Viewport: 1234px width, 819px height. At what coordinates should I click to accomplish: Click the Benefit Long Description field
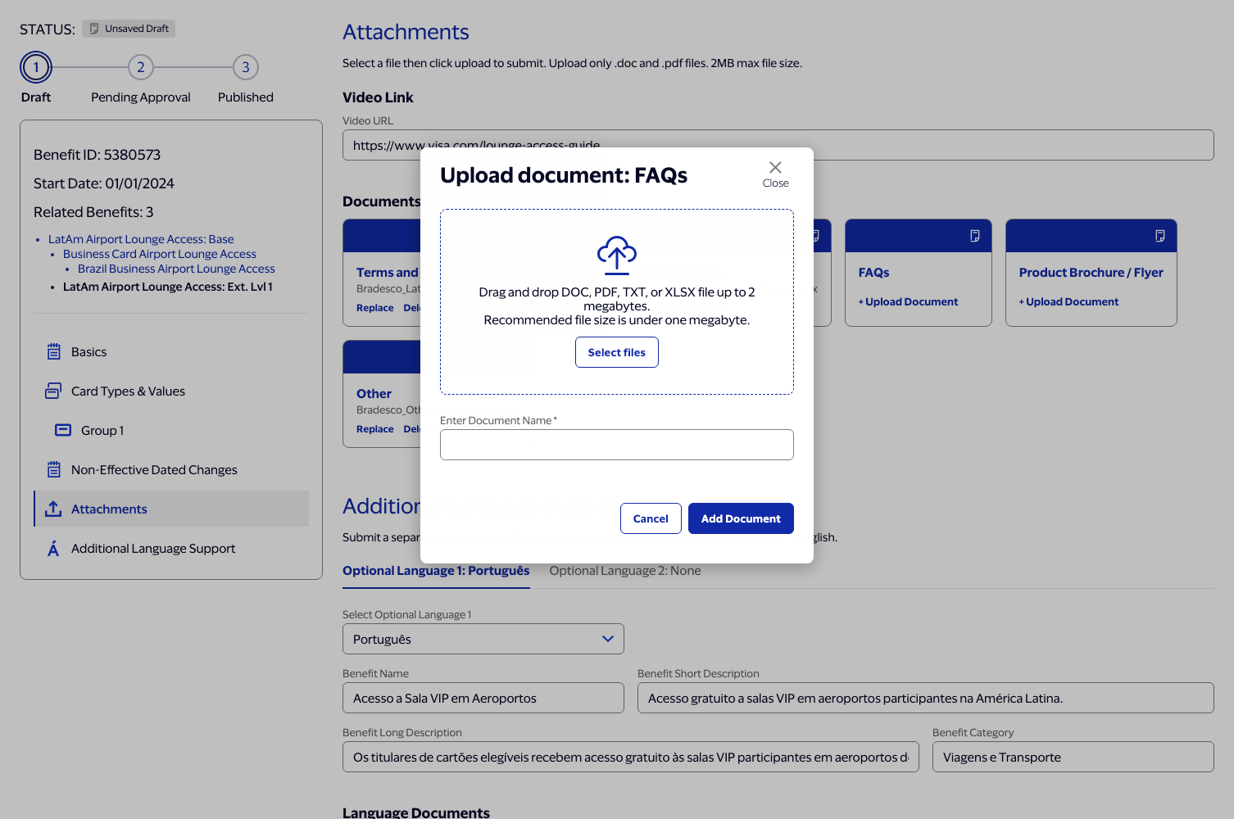(x=631, y=757)
